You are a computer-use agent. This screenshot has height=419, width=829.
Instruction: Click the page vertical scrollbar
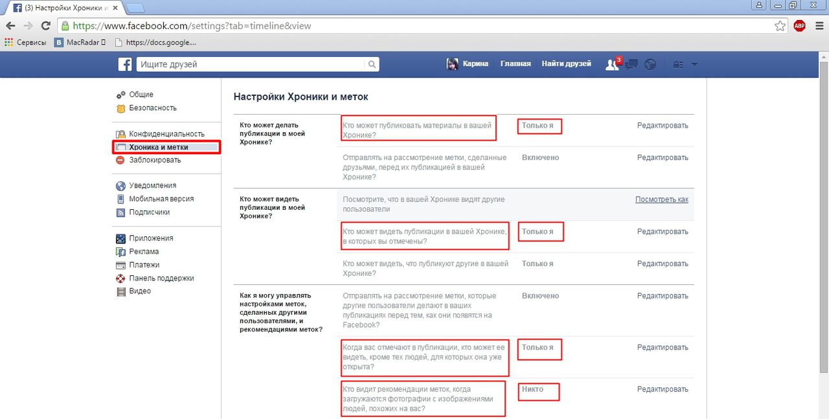click(x=824, y=216)
